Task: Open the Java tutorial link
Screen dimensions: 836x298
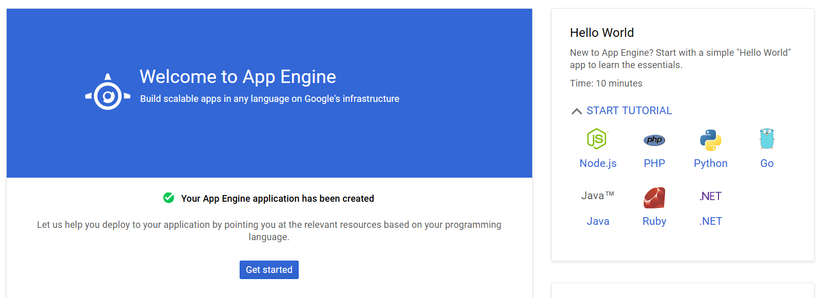Action: pos(598,221)
